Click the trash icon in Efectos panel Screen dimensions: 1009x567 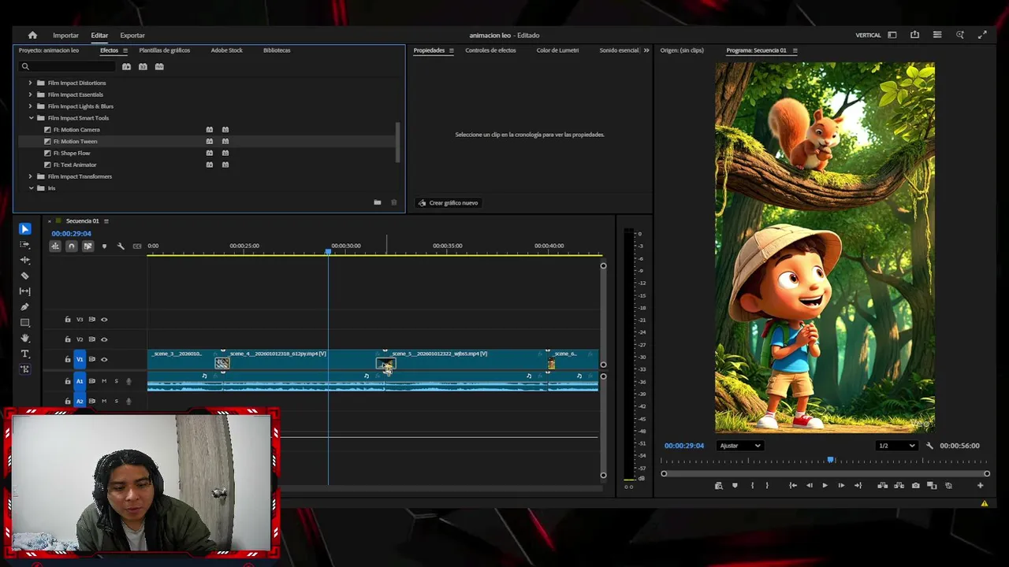pos(394,203)
